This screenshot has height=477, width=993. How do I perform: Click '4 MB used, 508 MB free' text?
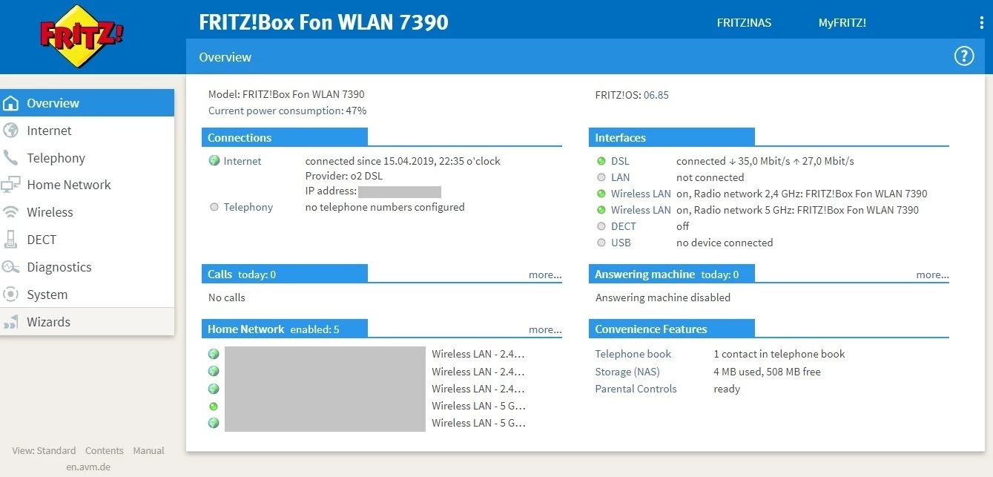[x=767, y=372]
